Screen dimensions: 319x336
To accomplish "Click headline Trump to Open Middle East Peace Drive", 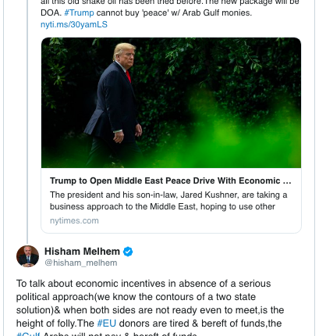I will [171, 181].
